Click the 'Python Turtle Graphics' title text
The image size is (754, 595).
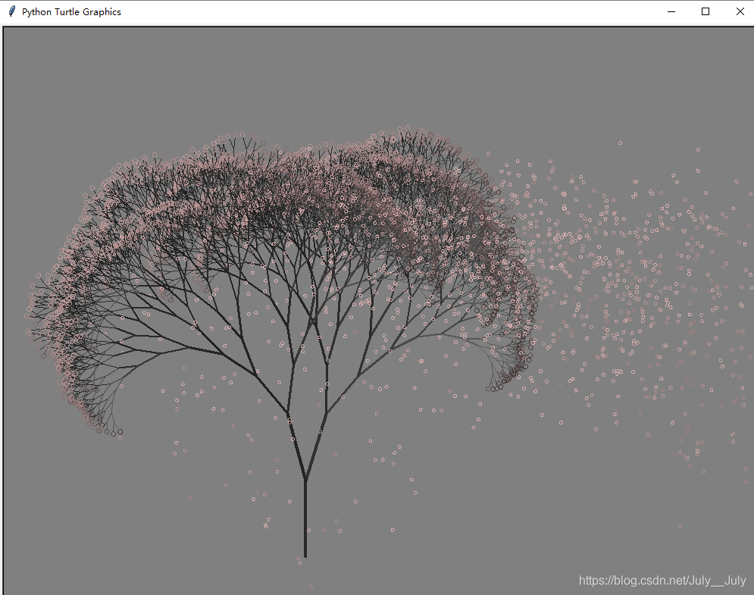[x=72, y=12]
